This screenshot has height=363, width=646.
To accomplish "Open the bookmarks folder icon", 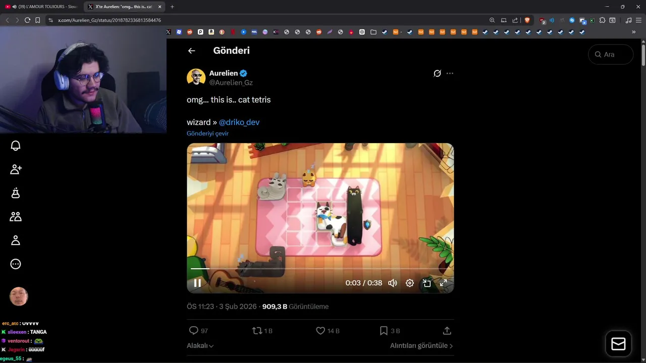I will (373, 32).
